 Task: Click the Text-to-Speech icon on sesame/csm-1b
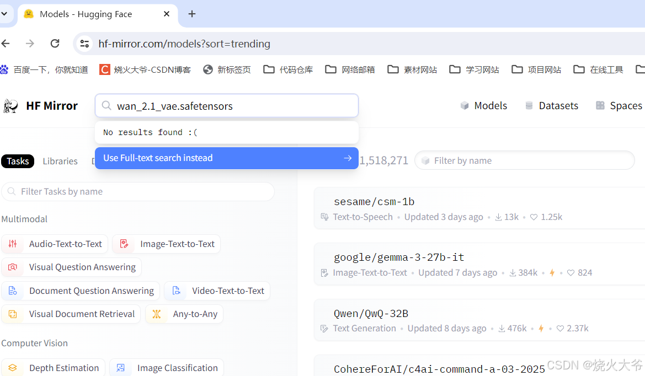324,217
